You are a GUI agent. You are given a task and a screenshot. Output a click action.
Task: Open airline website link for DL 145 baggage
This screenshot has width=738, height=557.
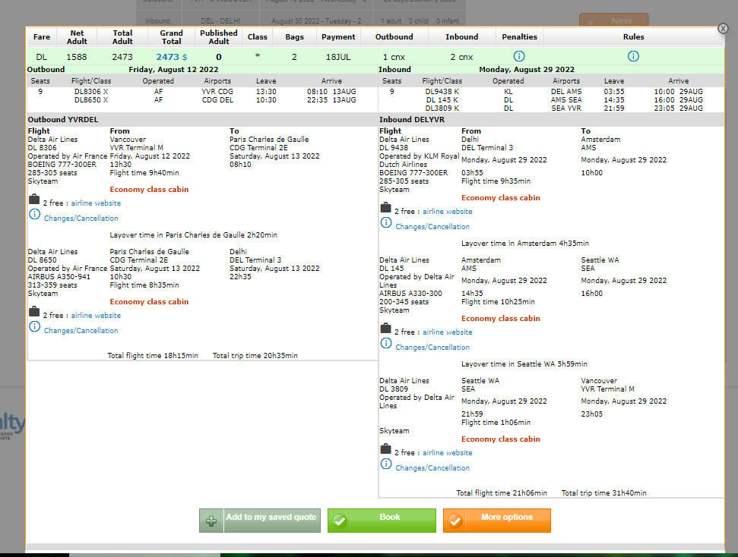pyautogui.click(x=447, y=332)
